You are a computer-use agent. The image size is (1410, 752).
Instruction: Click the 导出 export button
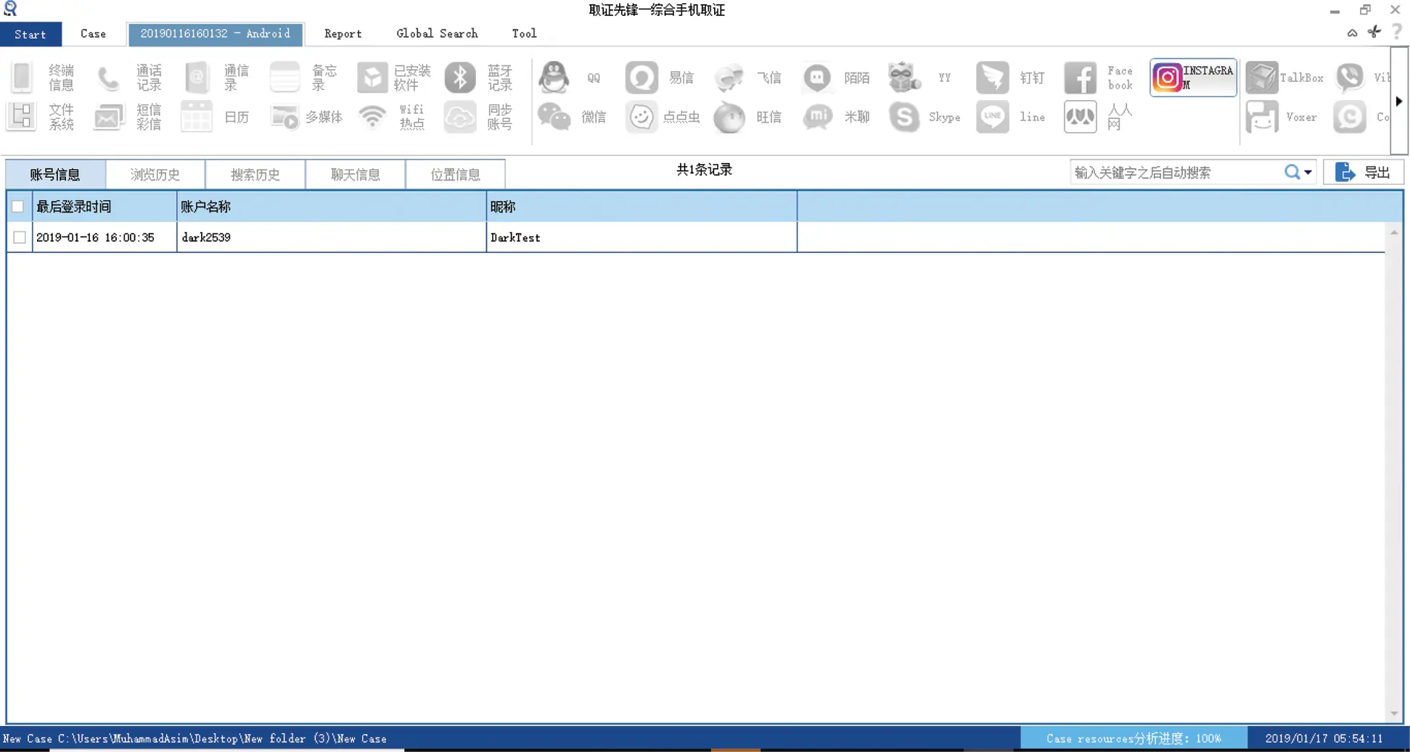click(1363, 173)
